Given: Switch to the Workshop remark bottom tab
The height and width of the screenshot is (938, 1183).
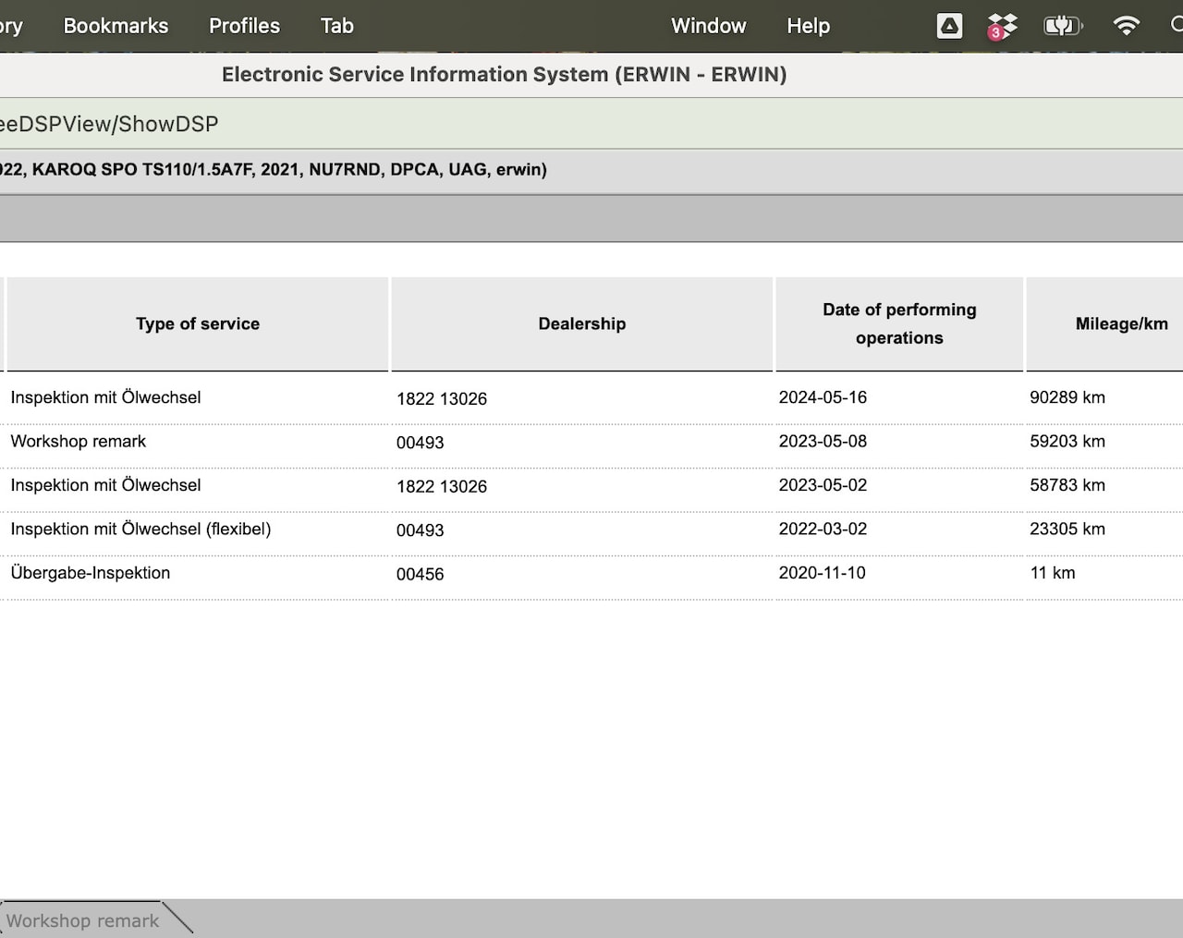Looking at the screenshot, I should (x=82, y=920).
